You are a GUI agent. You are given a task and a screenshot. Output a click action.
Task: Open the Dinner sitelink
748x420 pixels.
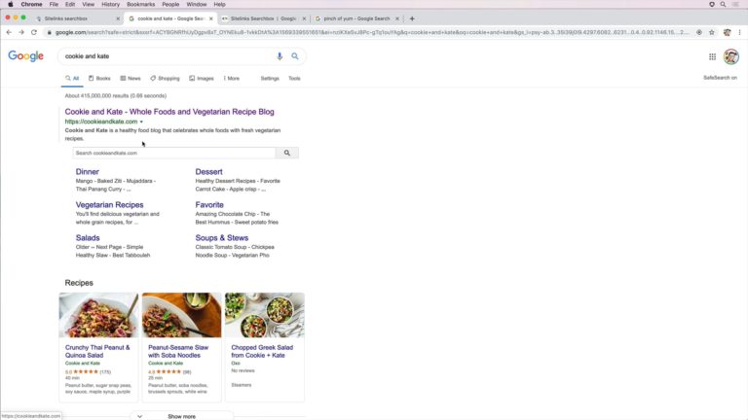(88, 172)
